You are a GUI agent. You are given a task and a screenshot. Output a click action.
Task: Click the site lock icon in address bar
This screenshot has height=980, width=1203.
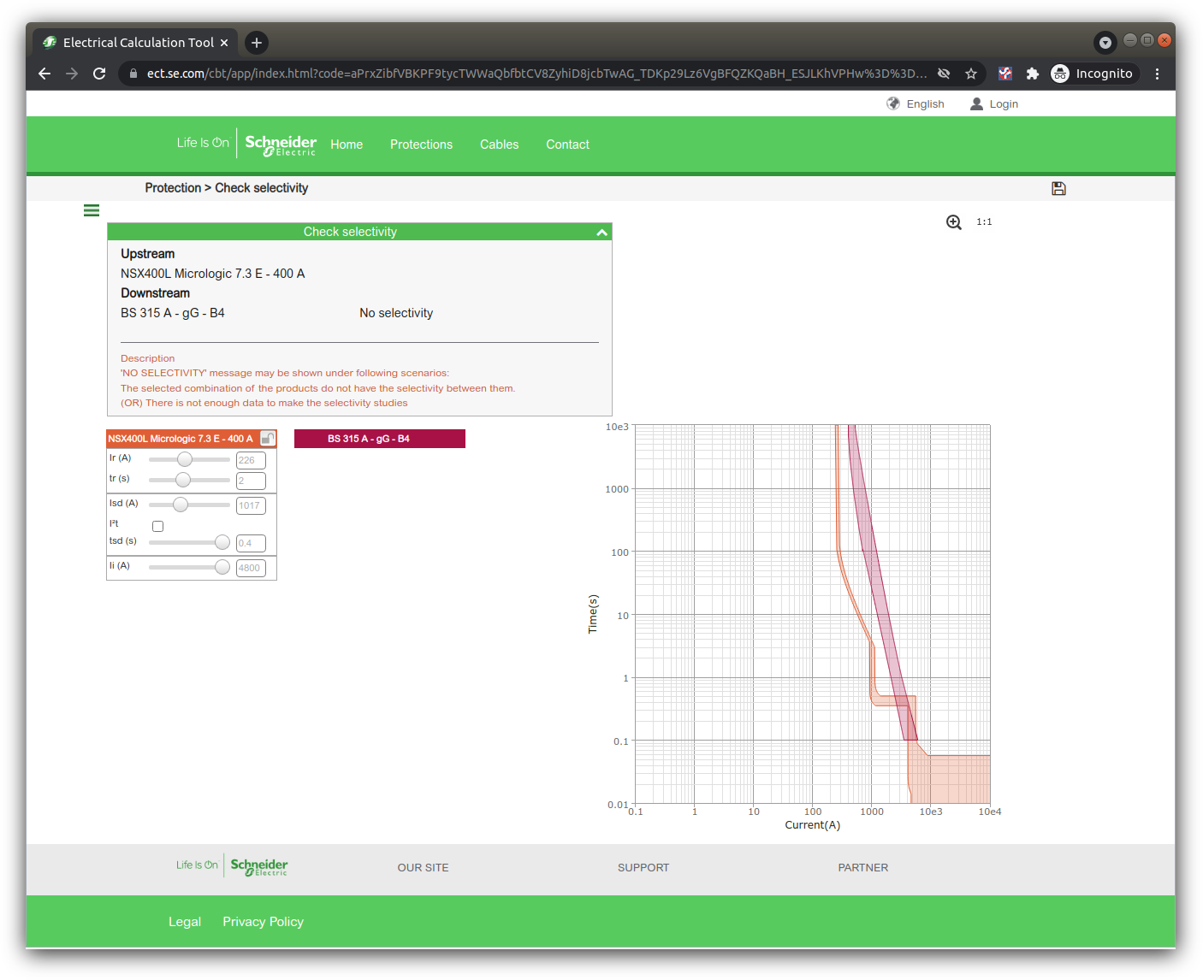point(133,74)
